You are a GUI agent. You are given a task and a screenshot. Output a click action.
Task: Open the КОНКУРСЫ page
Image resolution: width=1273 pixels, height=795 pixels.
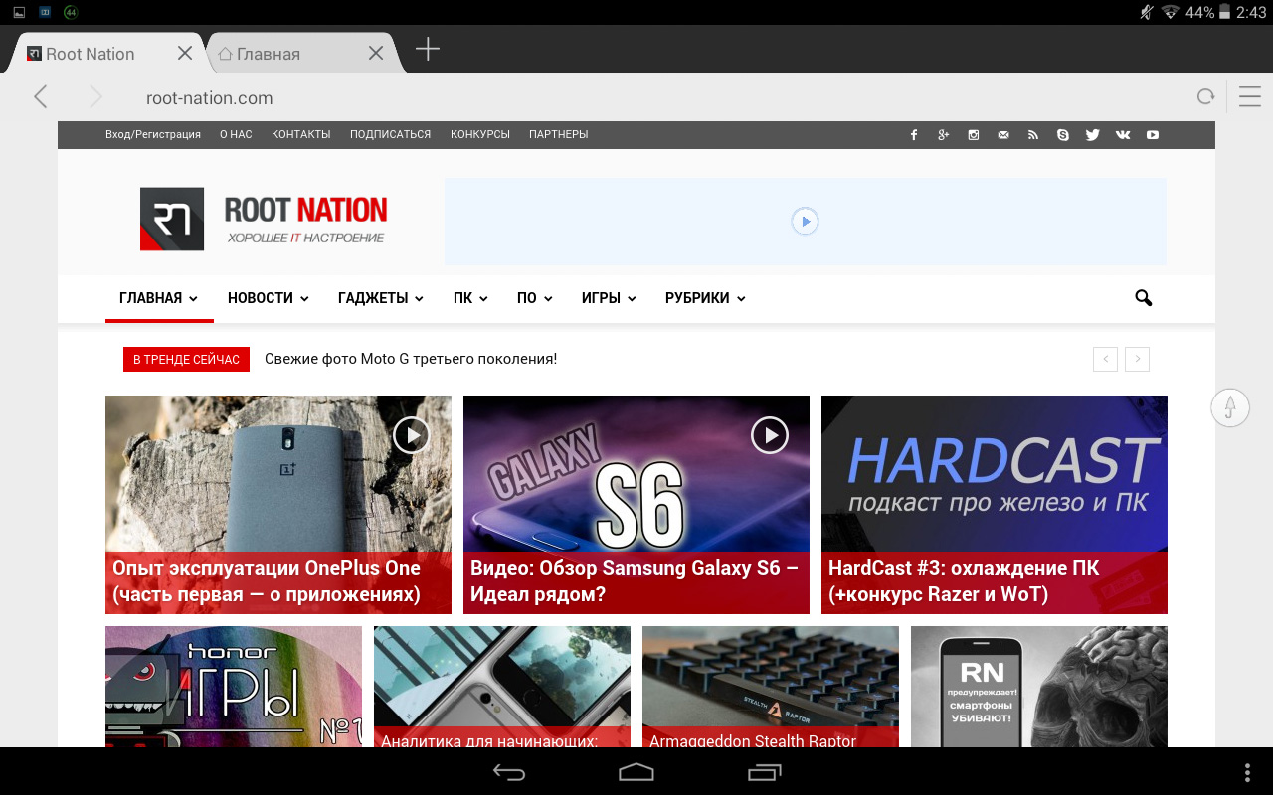(480, 135)
